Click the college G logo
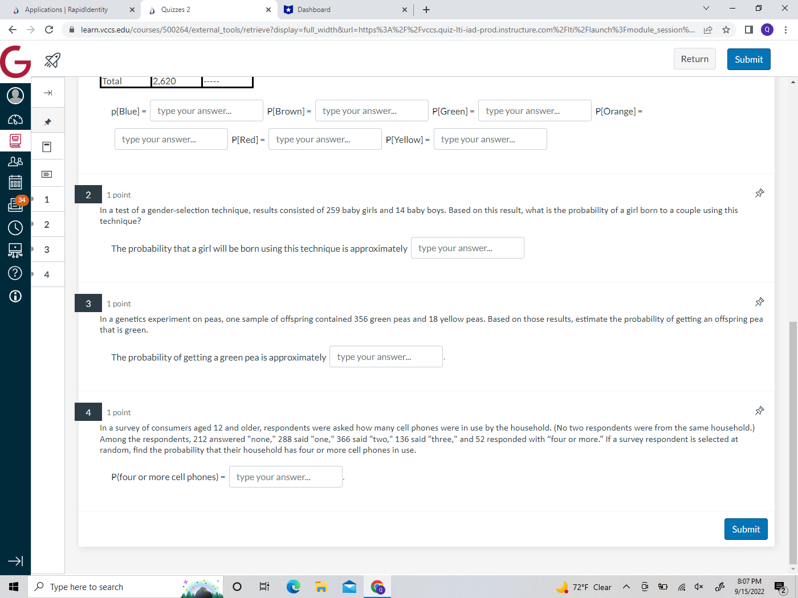Image resolution: width=798 pixels, height=598 pixels. pos(15,61)
